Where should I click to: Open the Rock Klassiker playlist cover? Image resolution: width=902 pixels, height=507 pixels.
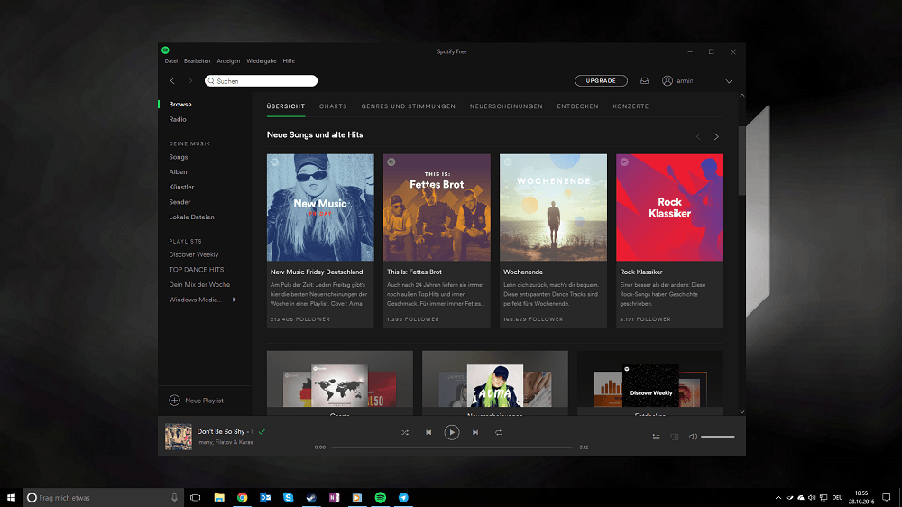669,207
